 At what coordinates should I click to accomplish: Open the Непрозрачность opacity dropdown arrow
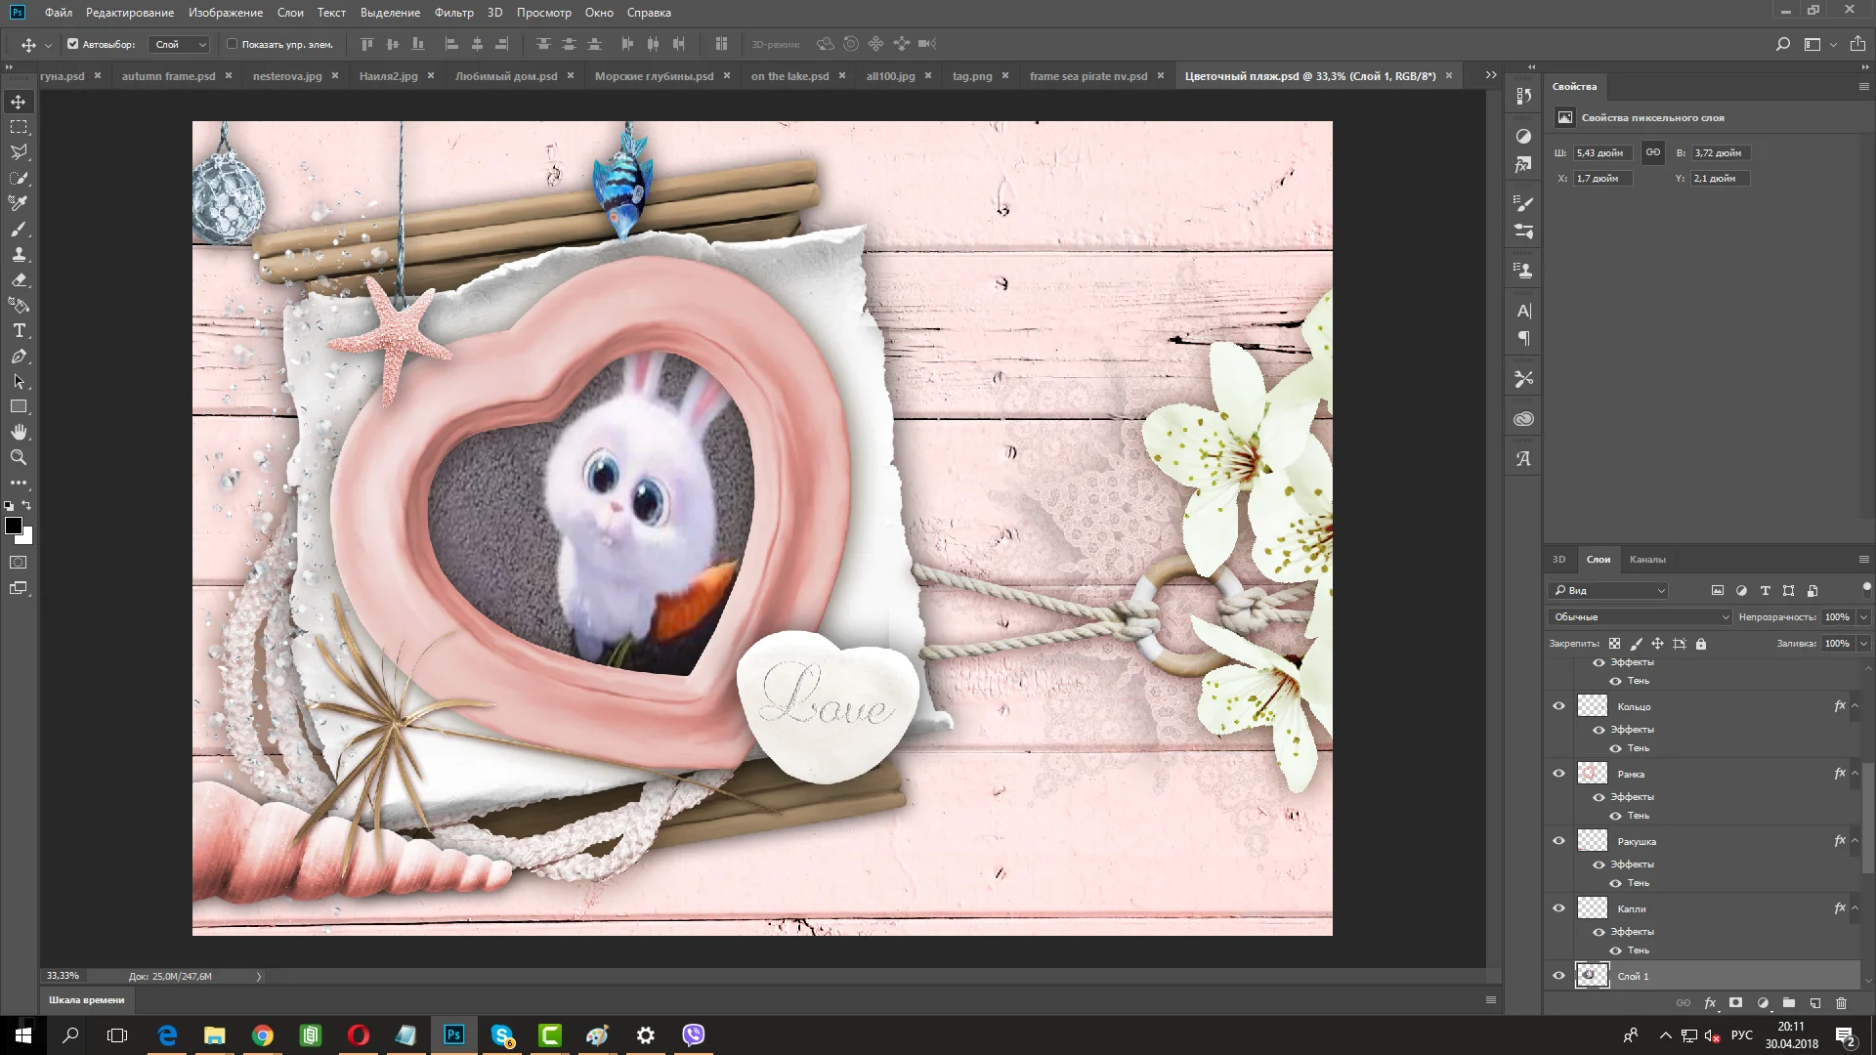click(x=1863, y=617)
